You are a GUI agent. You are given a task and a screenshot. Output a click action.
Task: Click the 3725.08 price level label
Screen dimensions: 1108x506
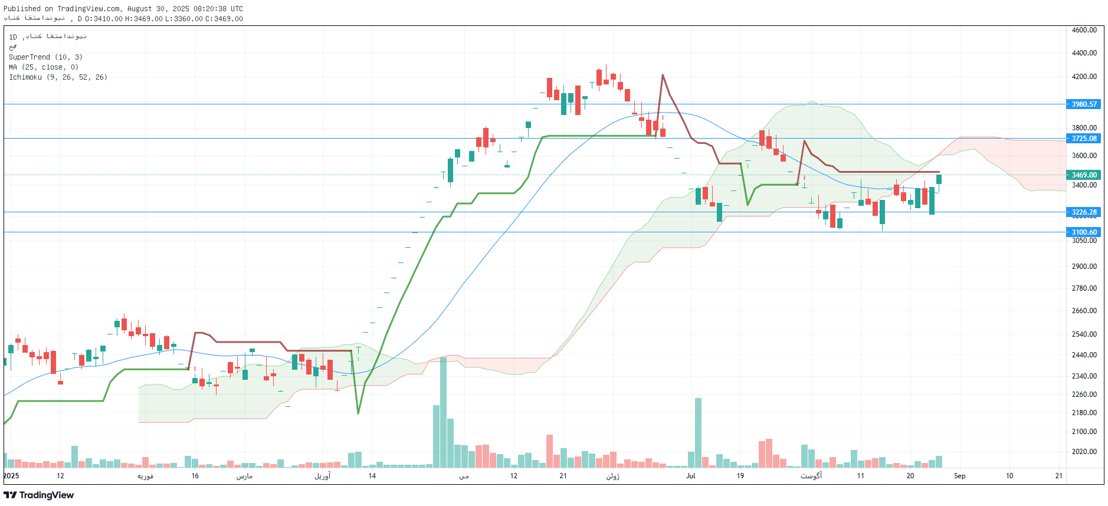tap(1084, 139)
